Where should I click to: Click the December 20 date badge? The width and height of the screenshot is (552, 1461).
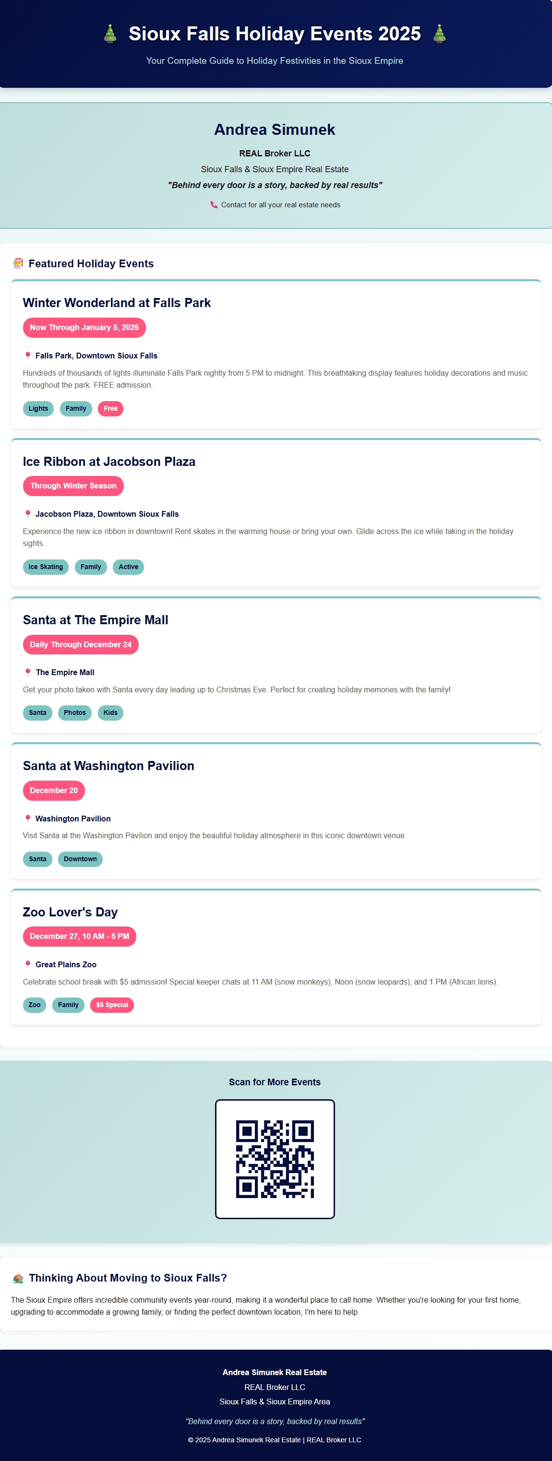click(54, 790)
